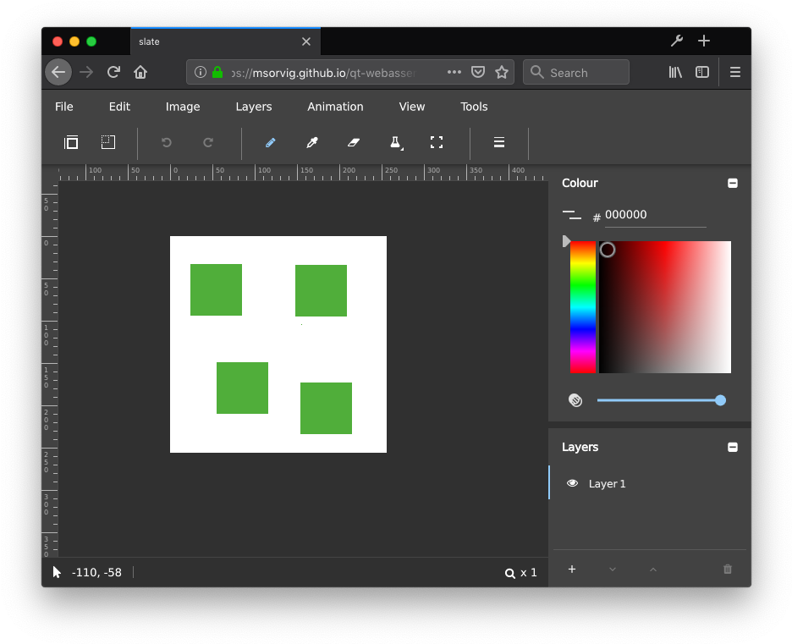Click the fullscreen expand icon
This screenshot has width=792, height=644.
(437, 142)
